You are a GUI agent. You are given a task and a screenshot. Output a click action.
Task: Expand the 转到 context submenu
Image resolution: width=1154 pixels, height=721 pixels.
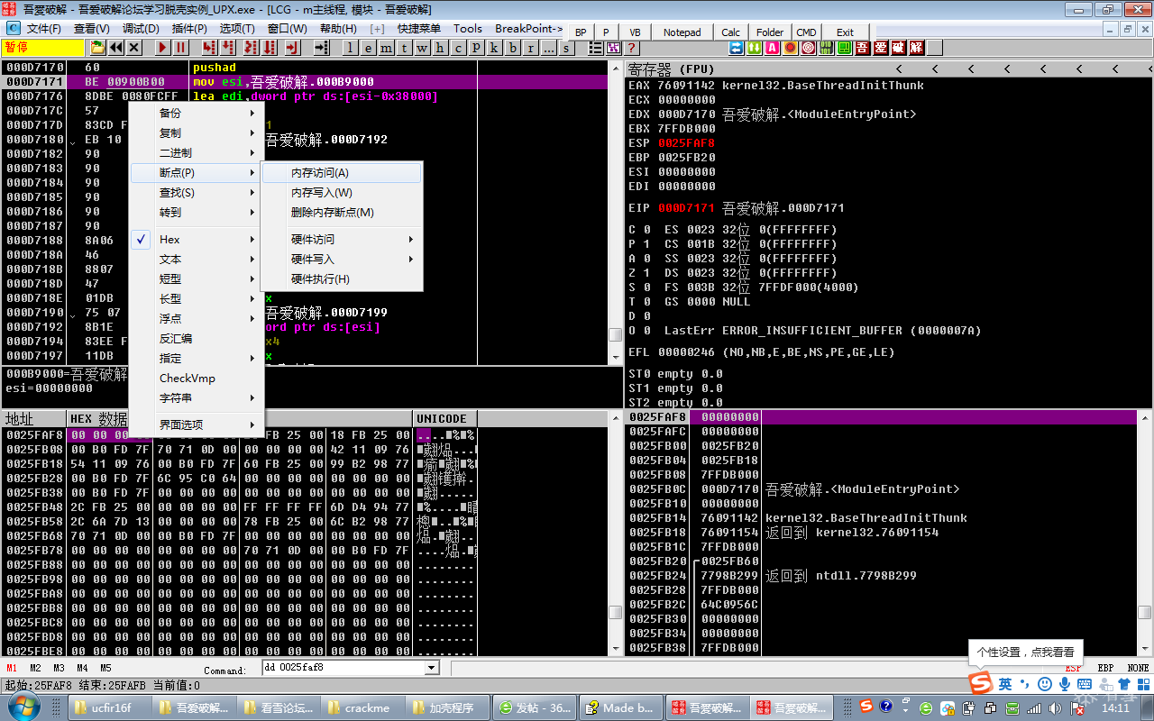pos(197,212)
